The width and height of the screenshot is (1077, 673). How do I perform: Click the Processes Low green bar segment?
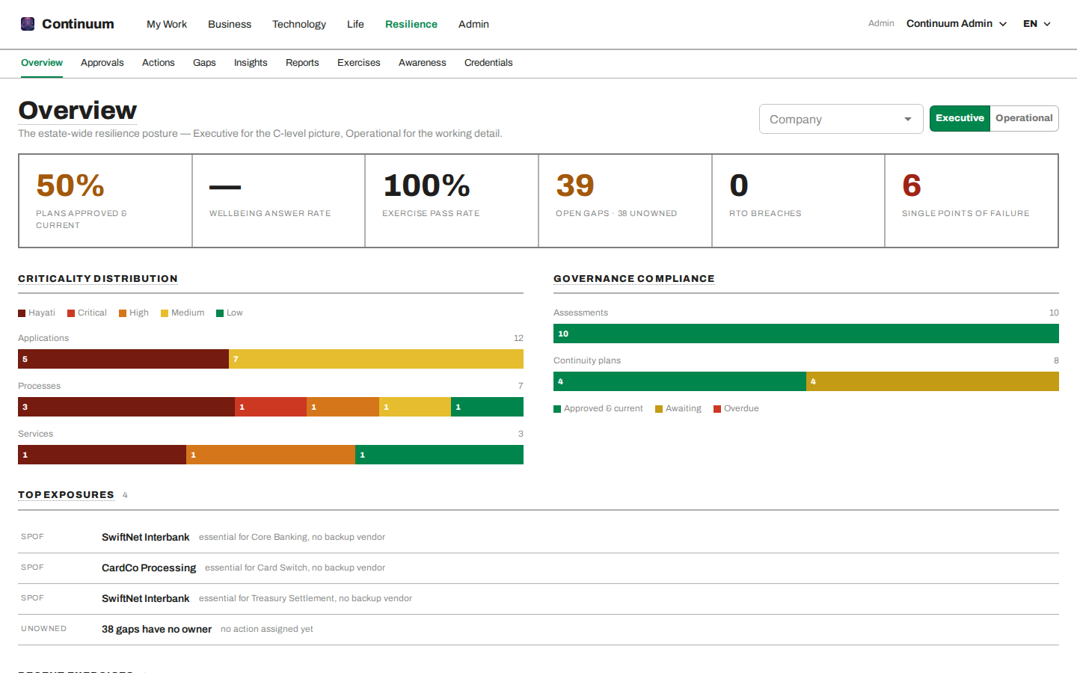[x=487, y=407]
